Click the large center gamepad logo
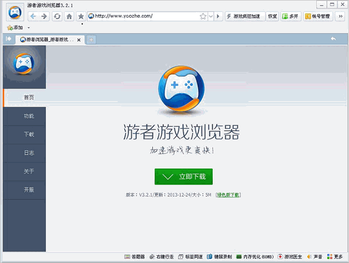 tap(182, 89)
